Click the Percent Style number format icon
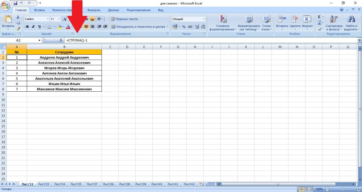Screen dimensions: 362x192 click(184, 27)
